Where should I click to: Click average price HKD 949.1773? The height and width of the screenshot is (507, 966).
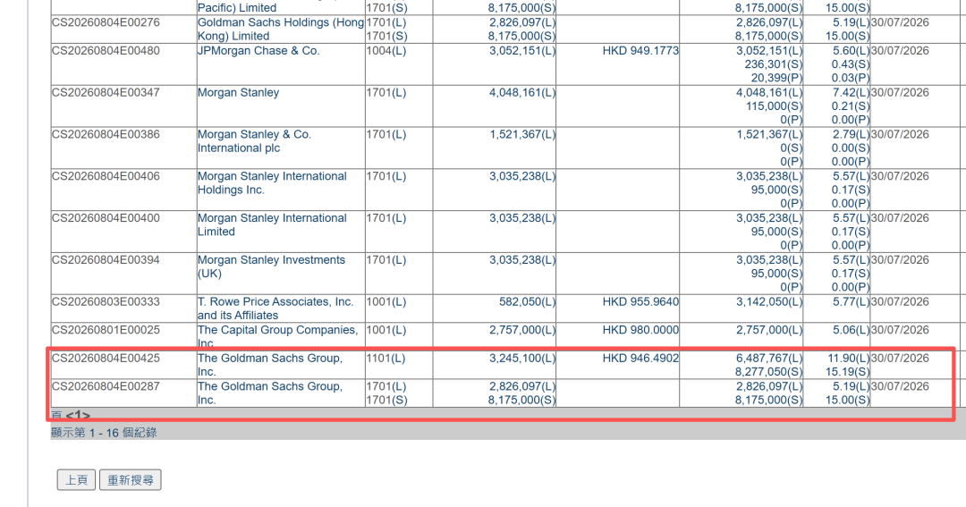coord(640,50)
